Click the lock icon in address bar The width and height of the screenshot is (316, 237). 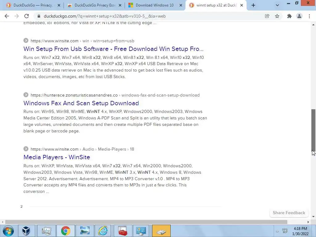coord(39,16)
